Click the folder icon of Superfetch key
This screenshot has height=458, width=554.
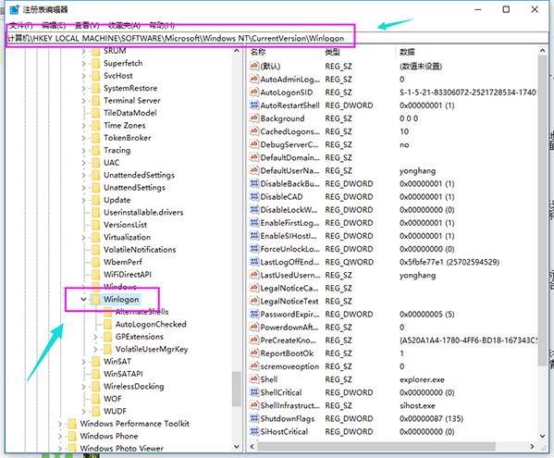[96, 63]
